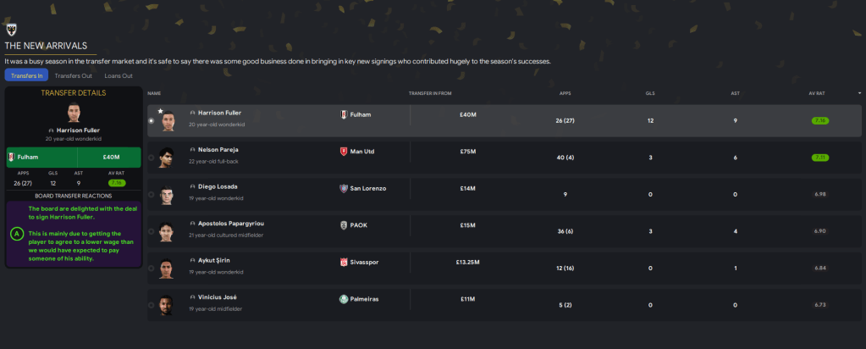The width and height of the screenshot is (866, 349).
Task: Click the club crest icon at top-left
Action: coord(11,28)
